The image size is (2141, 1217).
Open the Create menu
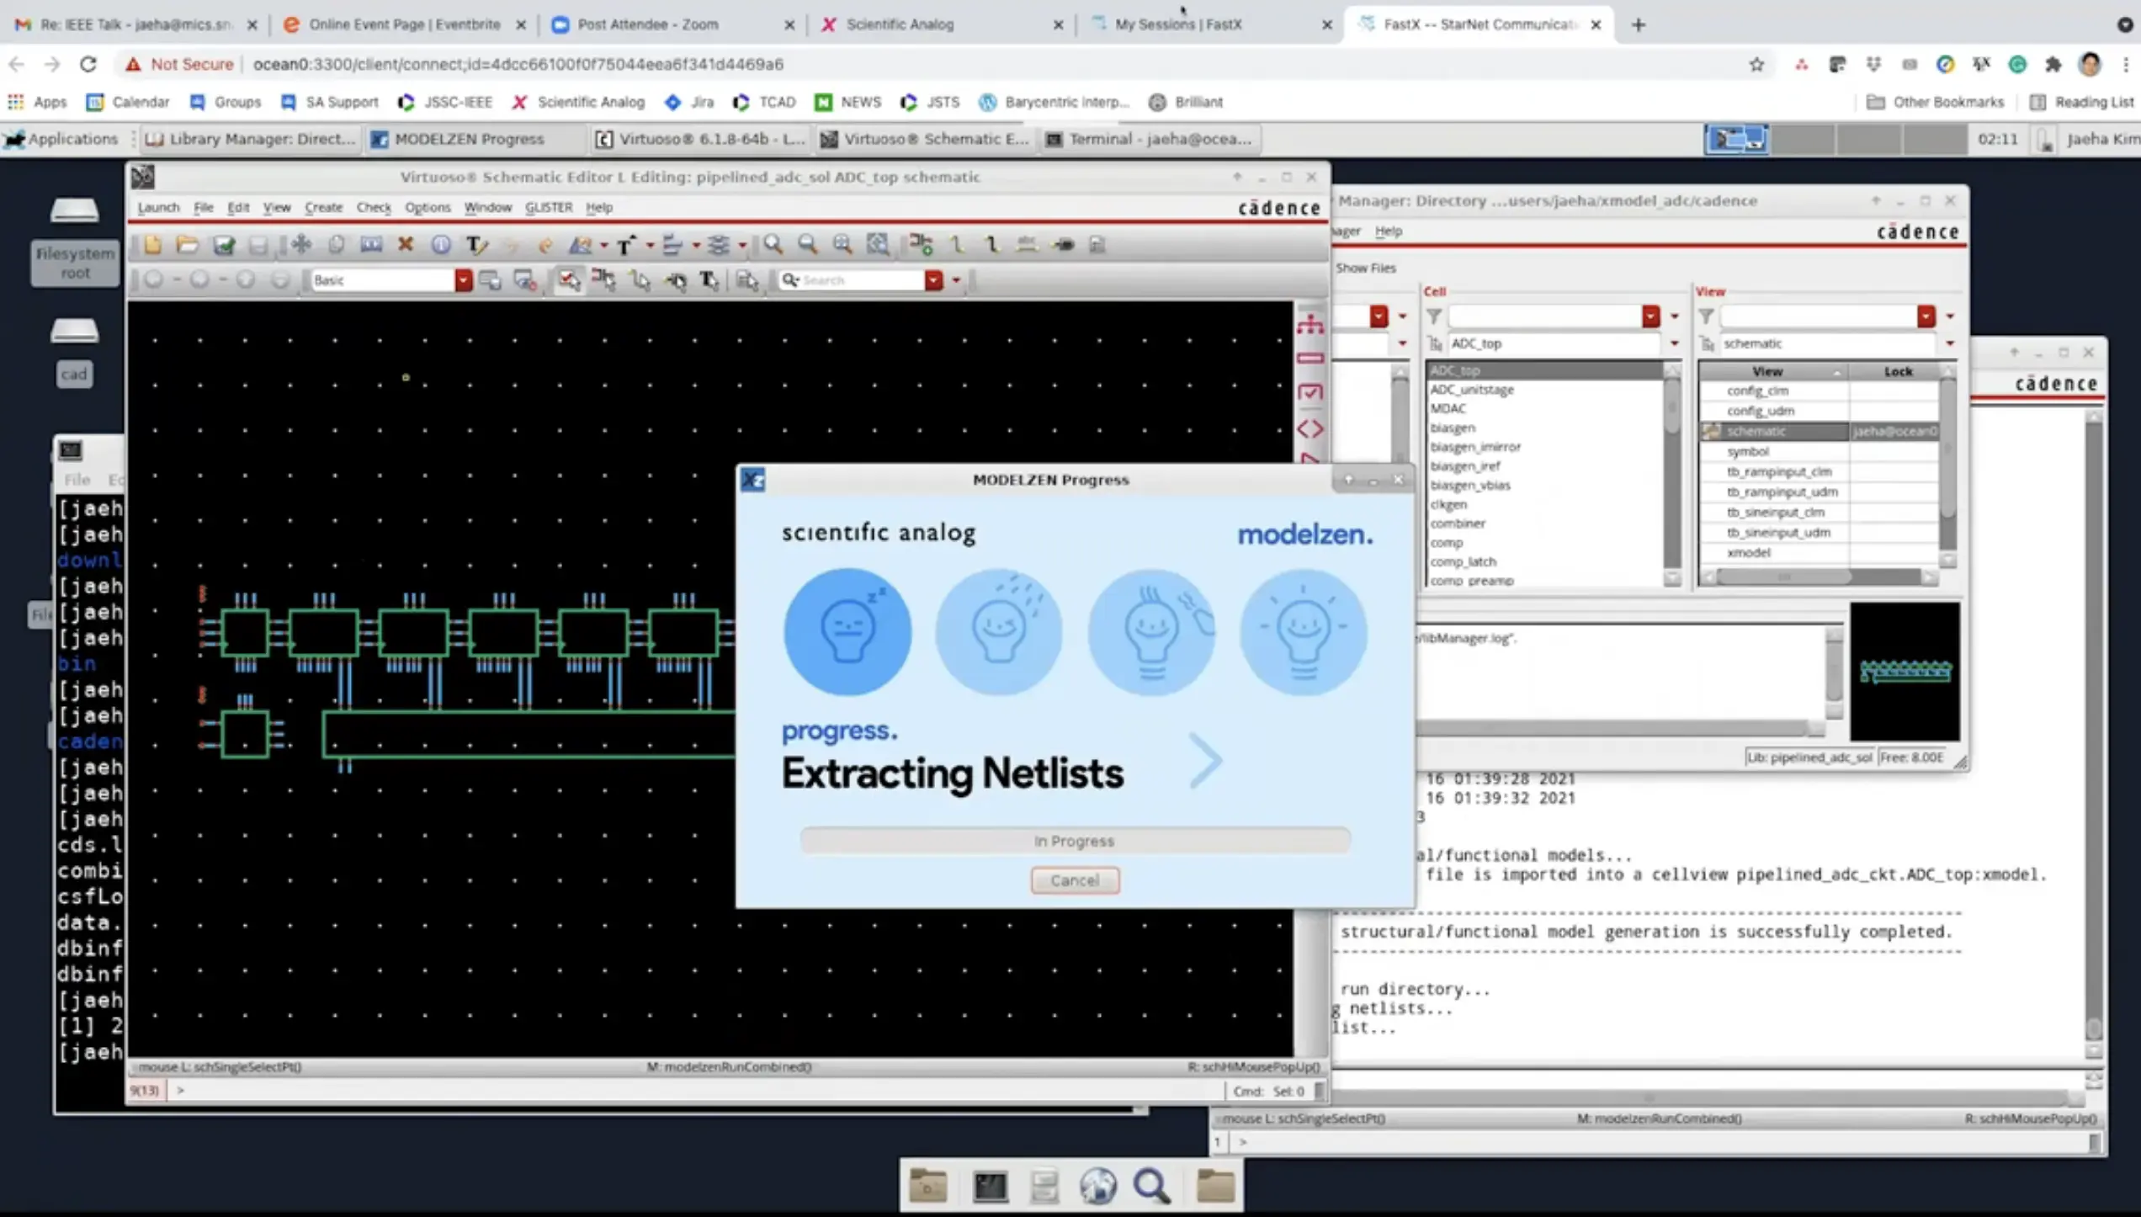(x=323, y=207)
